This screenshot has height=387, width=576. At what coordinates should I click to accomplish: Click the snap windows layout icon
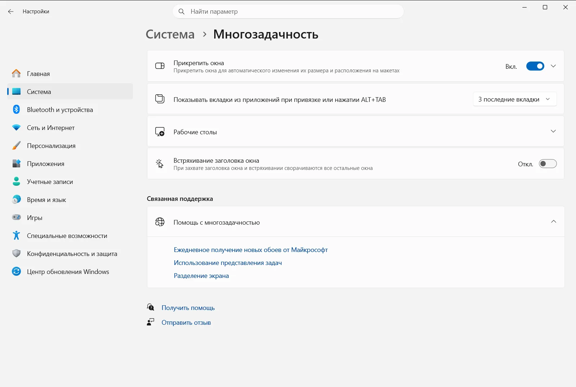coord(160,66)
